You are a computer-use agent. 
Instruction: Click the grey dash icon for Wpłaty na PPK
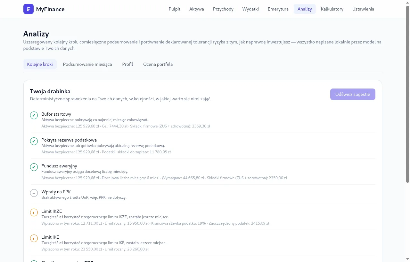tap(34, 193)
